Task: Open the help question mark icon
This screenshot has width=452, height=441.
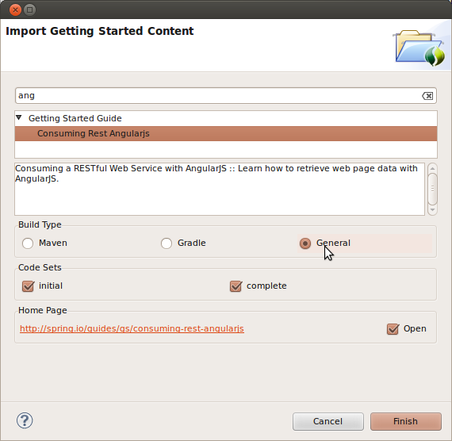Action: point(25,420)
